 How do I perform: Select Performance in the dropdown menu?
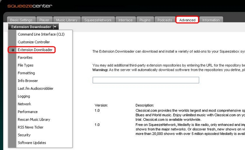pyautogui.click(x=28, y=112)
